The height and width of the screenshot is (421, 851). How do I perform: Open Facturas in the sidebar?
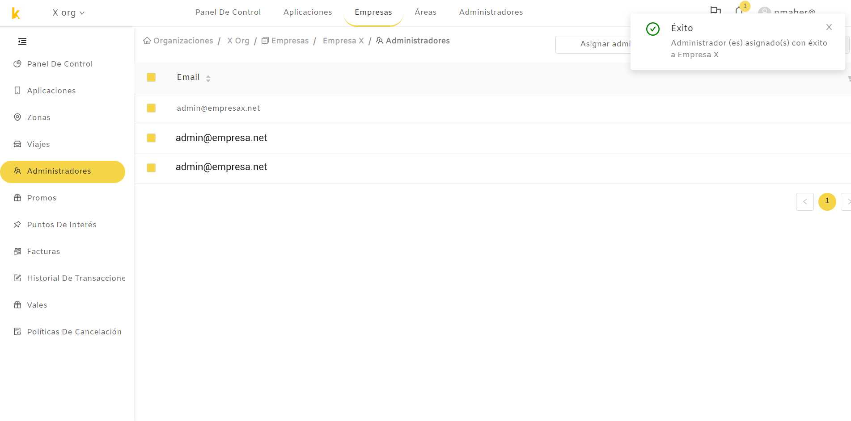(x=43, y=251)
